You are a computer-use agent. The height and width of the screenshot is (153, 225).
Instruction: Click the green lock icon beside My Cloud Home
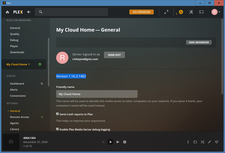point(40,64)
